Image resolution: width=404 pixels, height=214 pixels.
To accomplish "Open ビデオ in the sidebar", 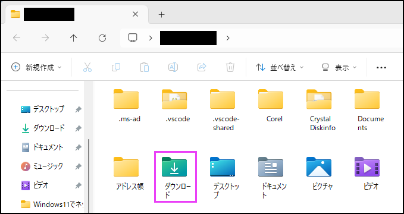I will pyautogui.click(x=35, y=185).
